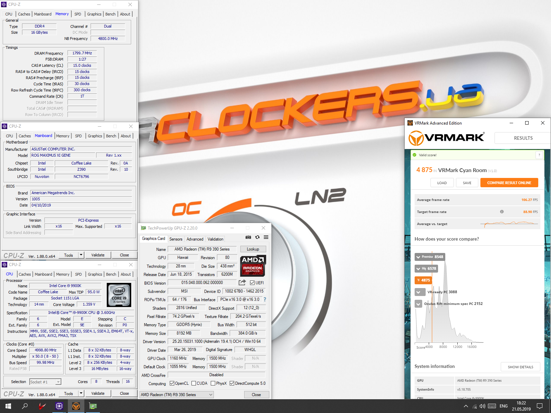Click the RESULTS tab in VRMark

pyautogui.click(x=523, y=138)
